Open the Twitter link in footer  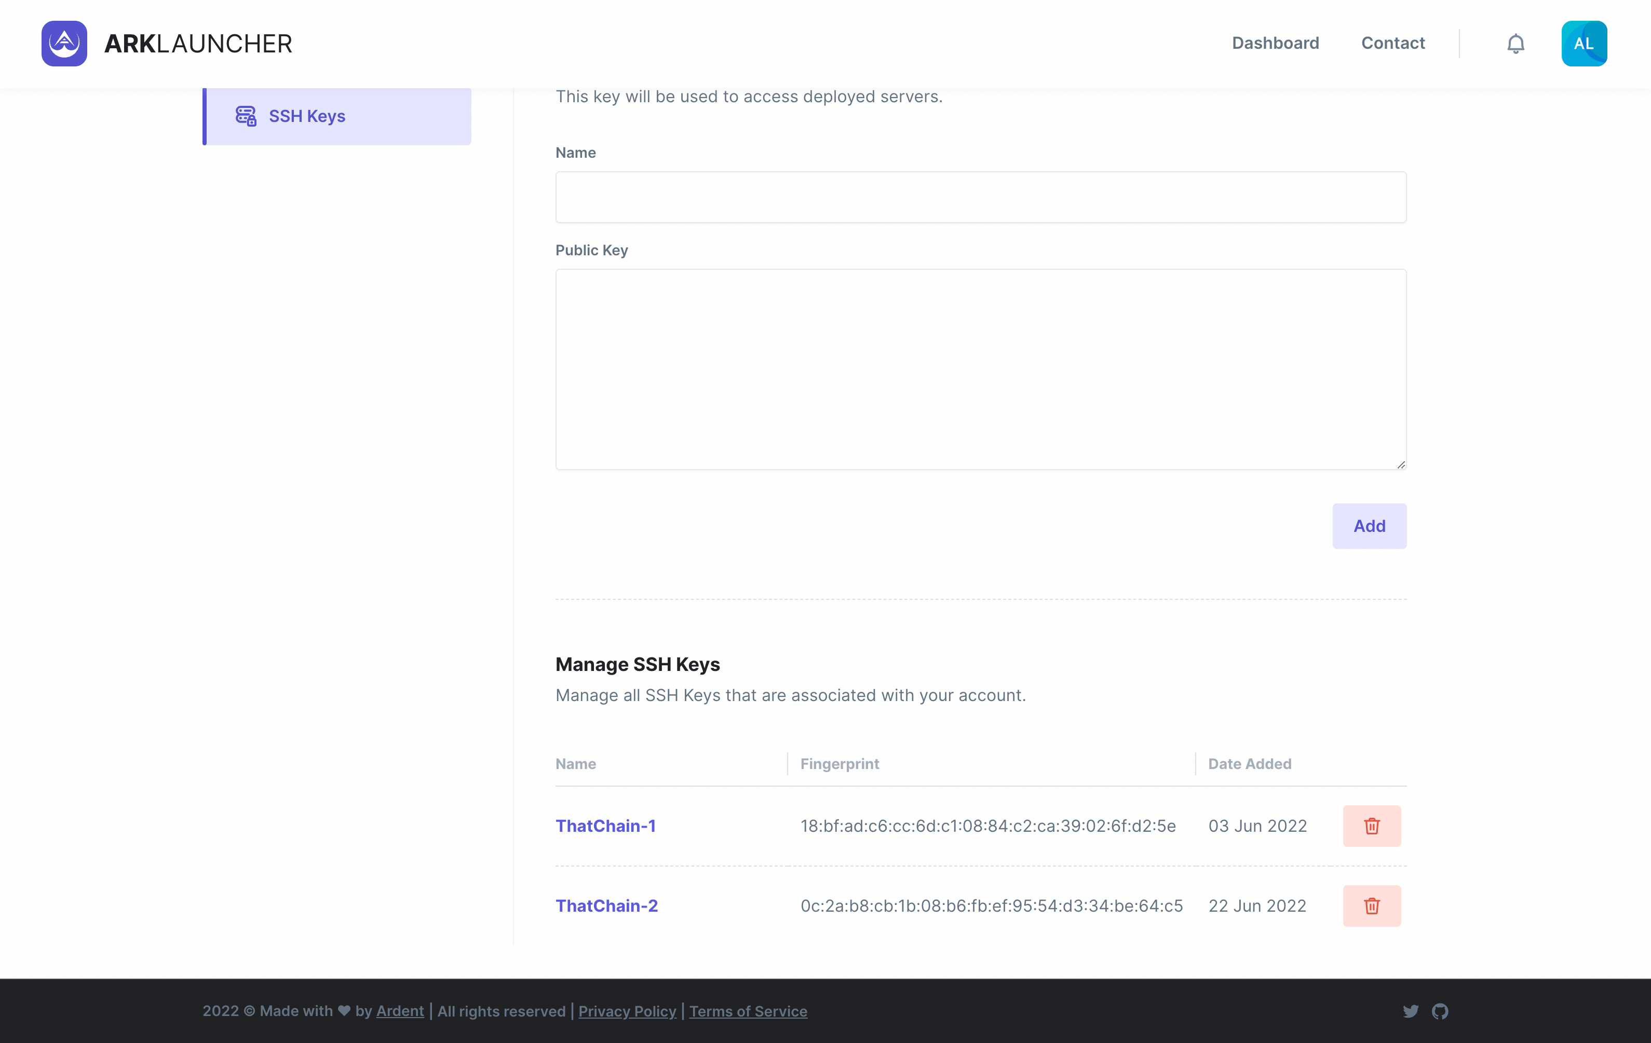click(1410, 1011)
